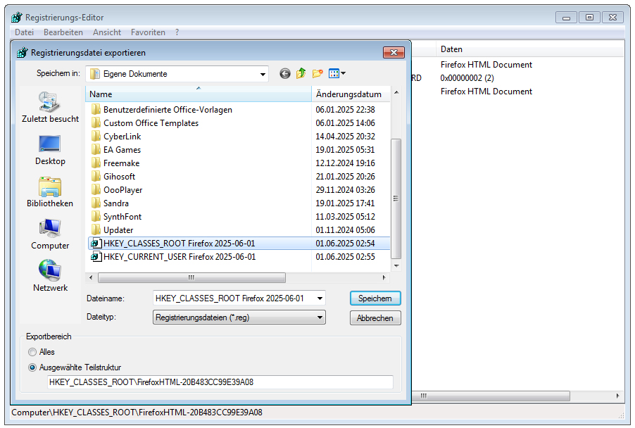Click the Speichern button

375,298
